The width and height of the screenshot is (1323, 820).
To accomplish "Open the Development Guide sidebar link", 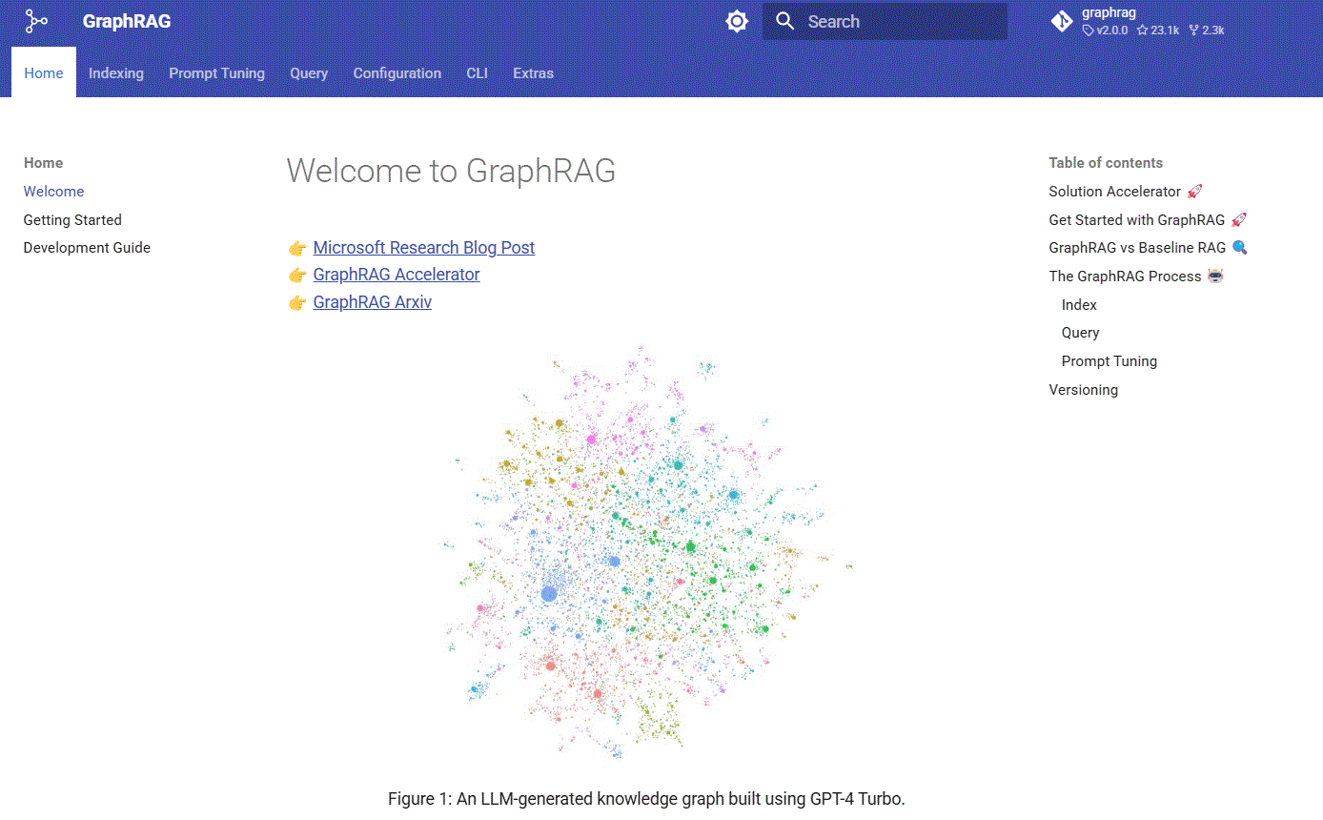I will pos(87,248).
